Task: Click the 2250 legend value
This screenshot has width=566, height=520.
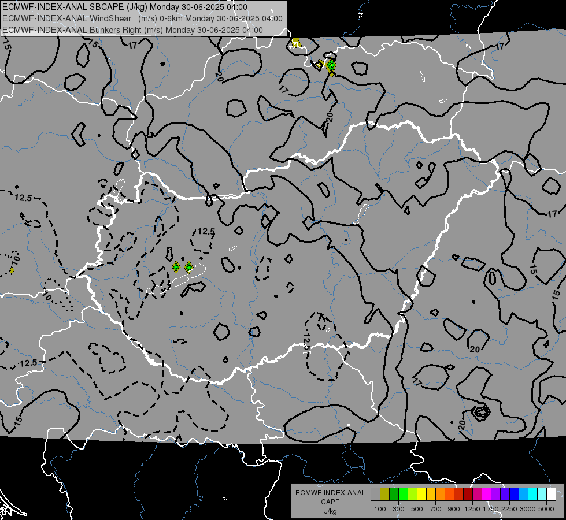Action: tap(509, 509)
